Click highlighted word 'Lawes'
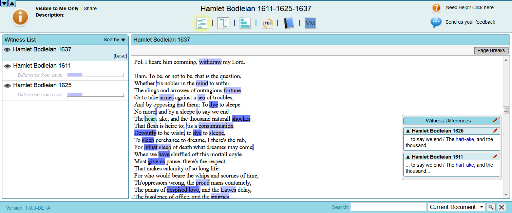The height and width of the screenshot is (213, 512). pos(228,190)
